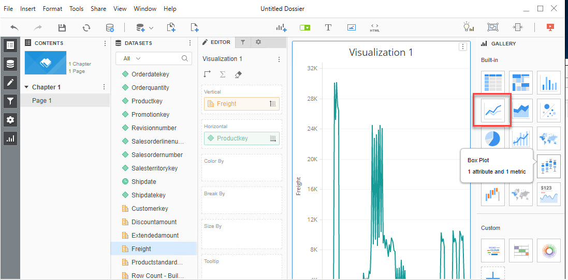
Task: Click the dataset search magnifier field
Action: 185,59
